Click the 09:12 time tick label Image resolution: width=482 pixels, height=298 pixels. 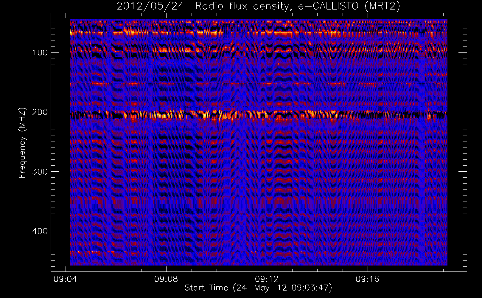click(267, 279)
